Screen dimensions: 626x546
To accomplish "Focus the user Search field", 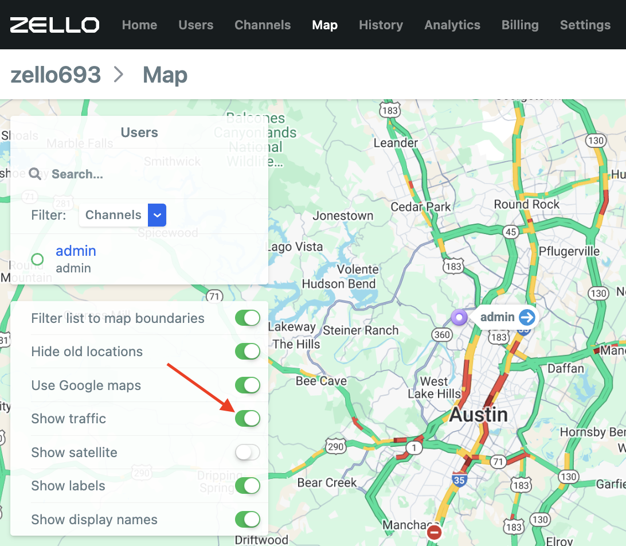I will pyautogui.click(x=139, y=174).
